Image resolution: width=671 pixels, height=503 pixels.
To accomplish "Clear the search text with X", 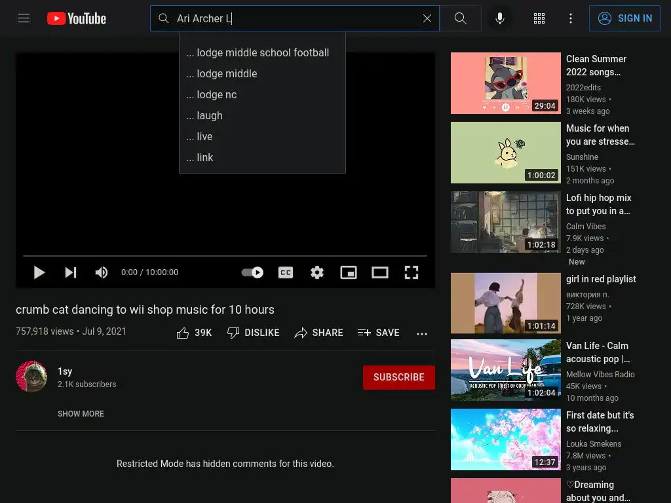I will 427,18.
